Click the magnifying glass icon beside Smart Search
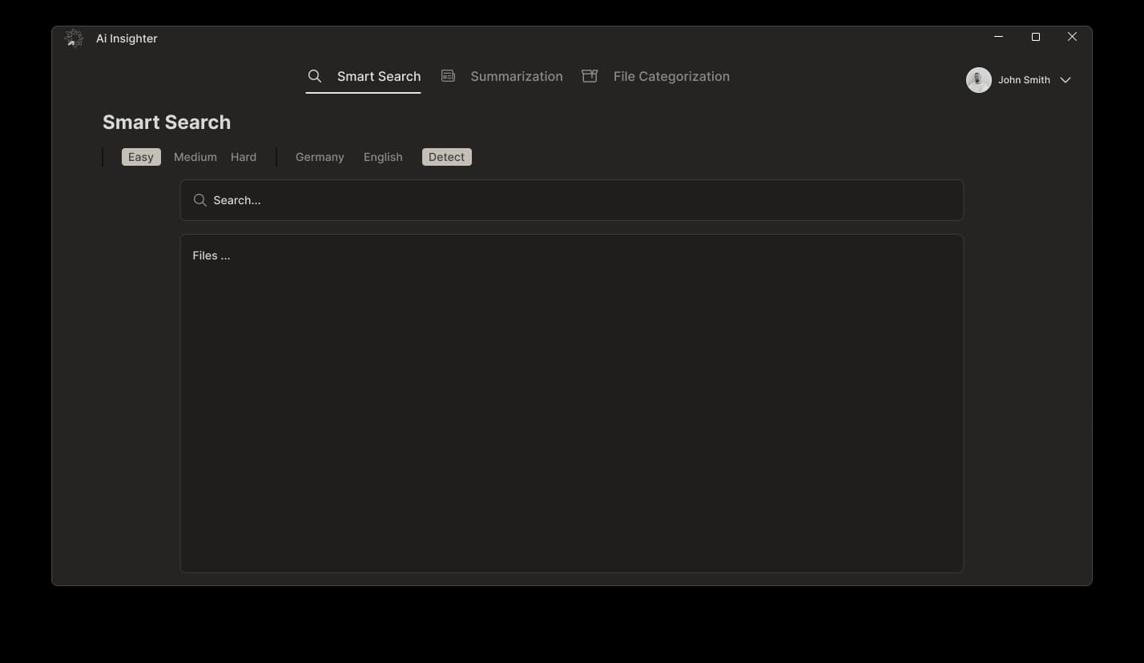Screen dimensions: 1144x663 pyautogui.click(x=314, y=75)
